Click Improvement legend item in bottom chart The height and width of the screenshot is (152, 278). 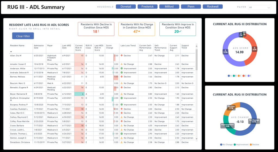[241, 145]
